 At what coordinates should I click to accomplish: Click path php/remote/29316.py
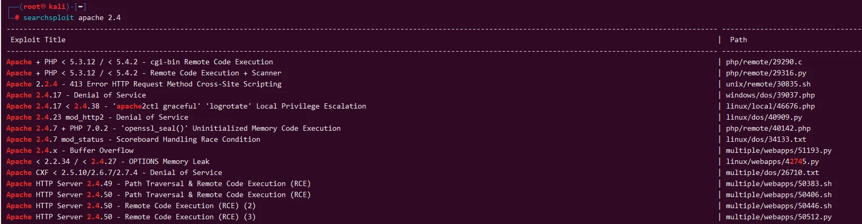click(x=766, y=73)
